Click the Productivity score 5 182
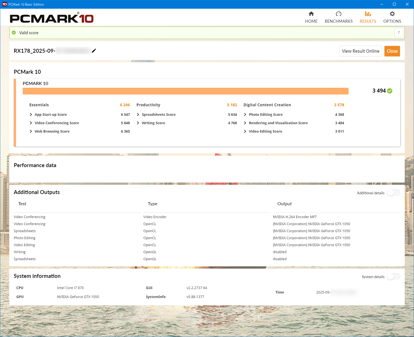 tap(232, 105)
